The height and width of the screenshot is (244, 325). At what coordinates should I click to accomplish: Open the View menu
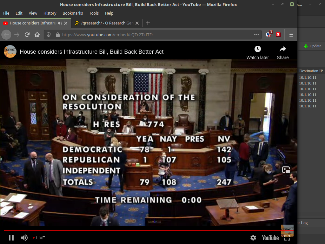(x=33, y=13)
